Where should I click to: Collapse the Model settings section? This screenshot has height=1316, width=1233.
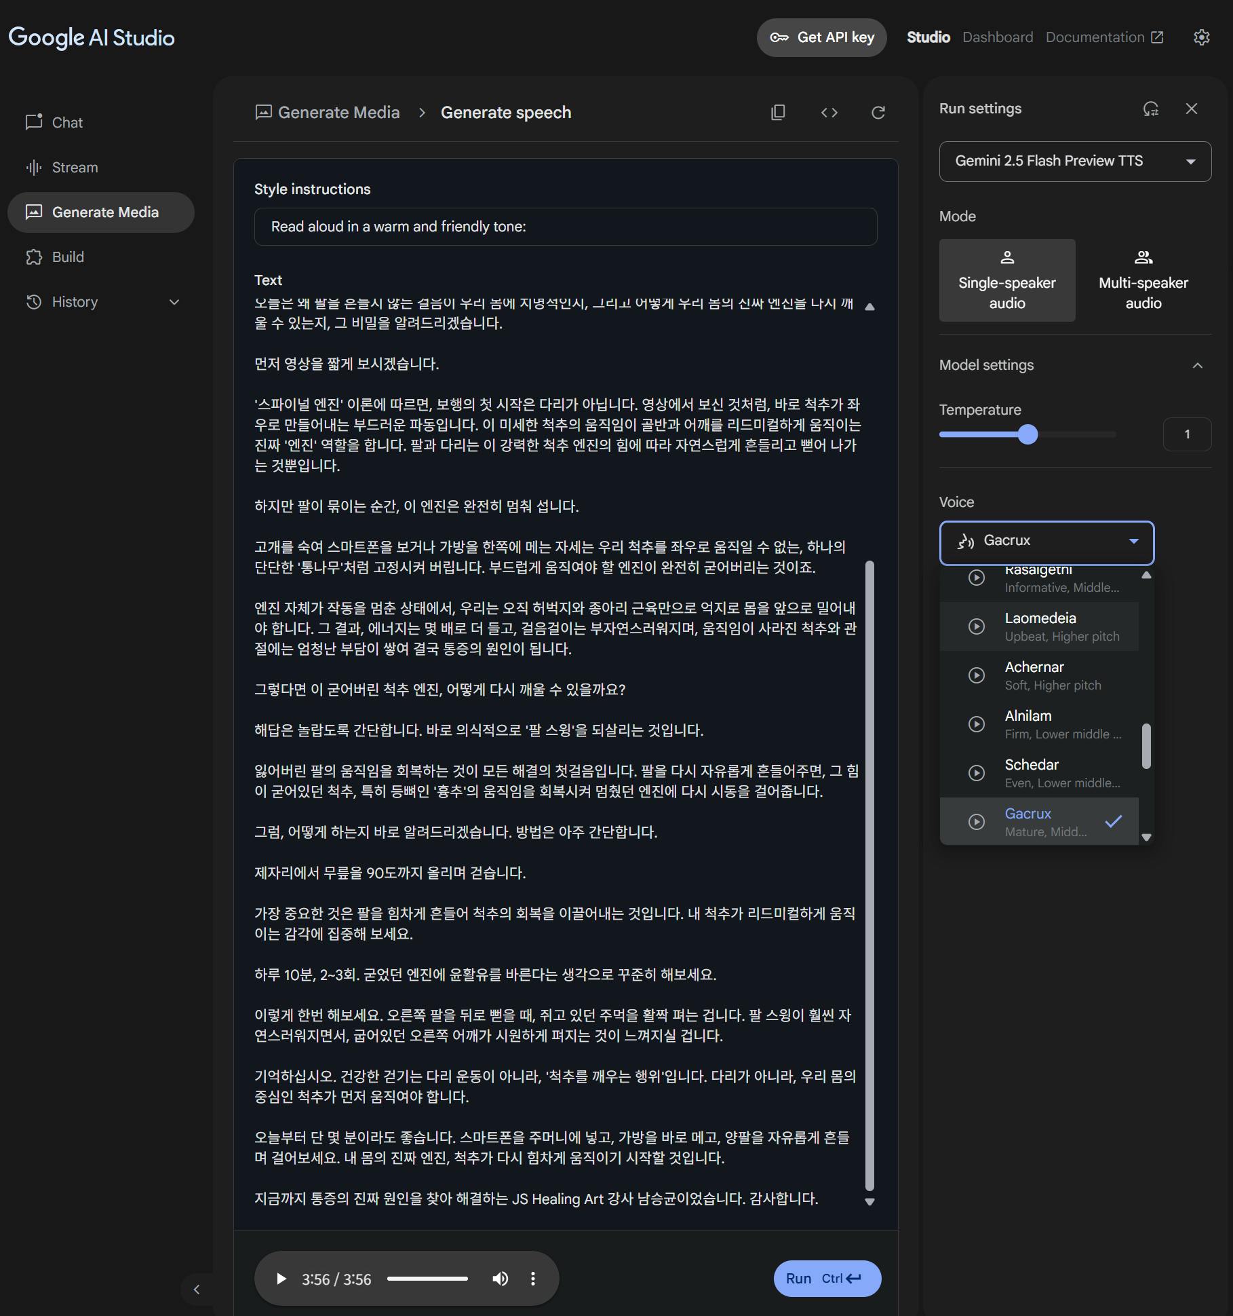click(1198, 366)
